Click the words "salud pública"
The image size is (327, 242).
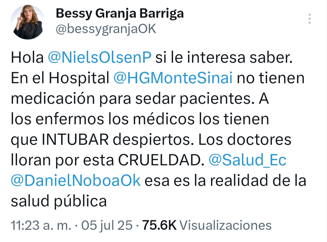tap(59, 201)
